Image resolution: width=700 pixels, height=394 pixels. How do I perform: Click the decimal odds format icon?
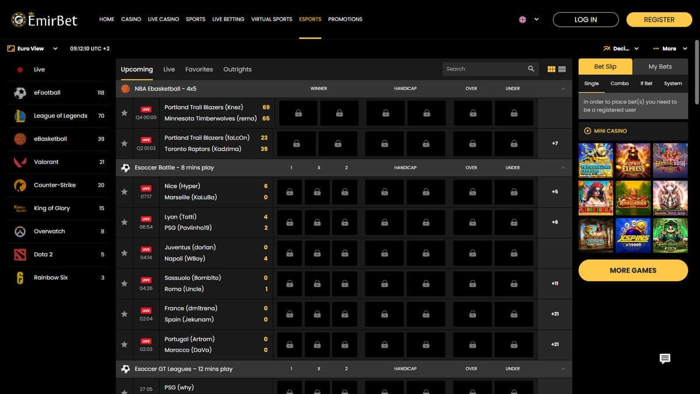click(607, 48)
